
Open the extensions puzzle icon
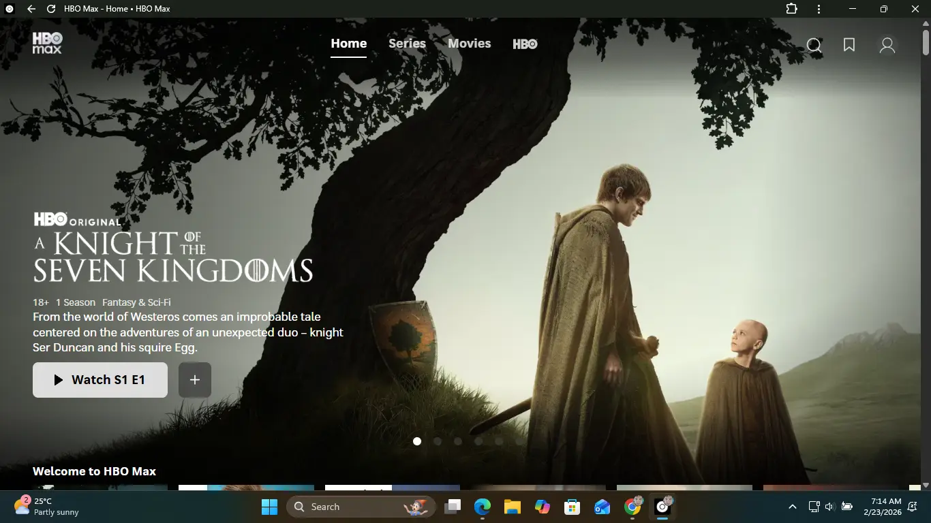coord(791,9)
